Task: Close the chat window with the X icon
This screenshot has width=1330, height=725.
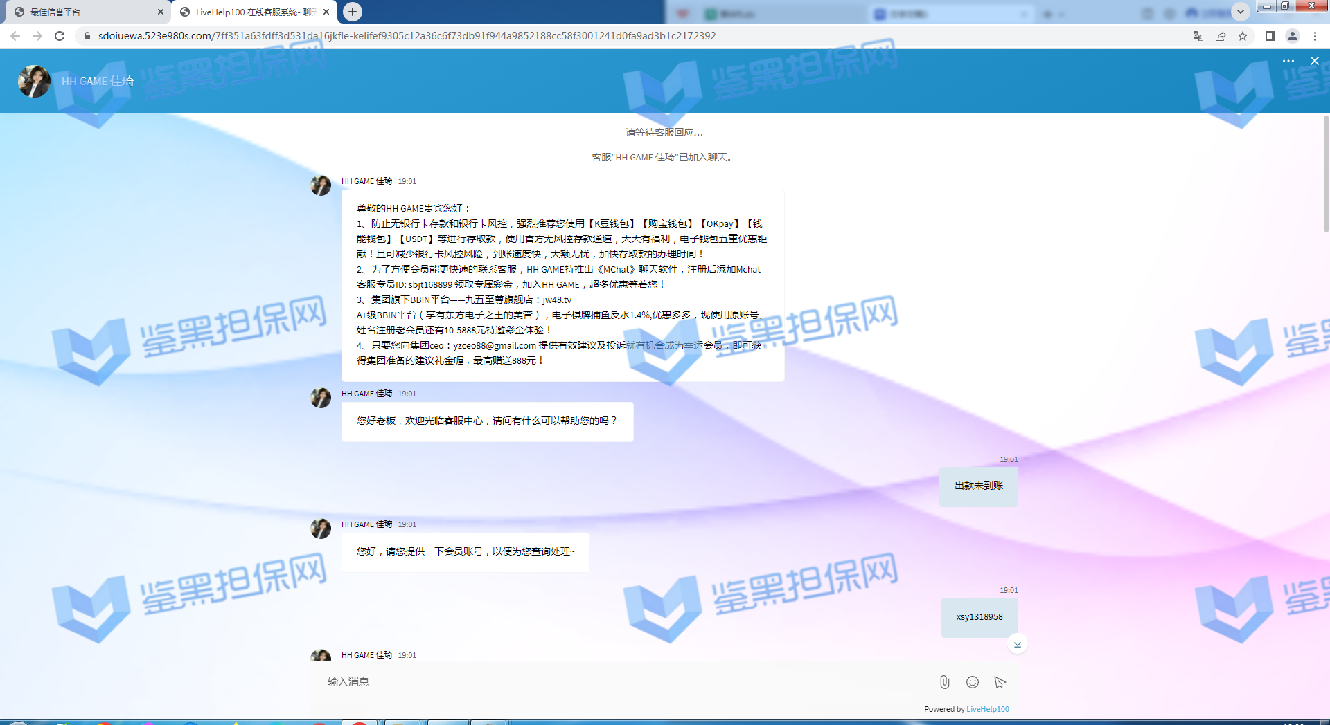Action: 1314,61
